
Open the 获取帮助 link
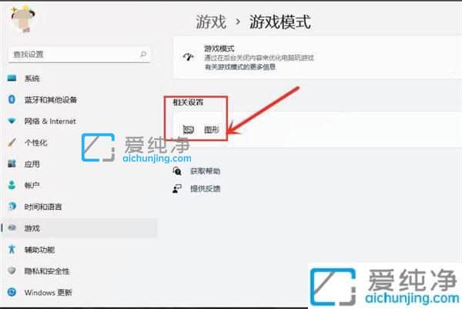pyautogui.click(x=205, y=171)
